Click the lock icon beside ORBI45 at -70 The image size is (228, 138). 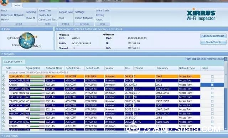coord(4,126)
